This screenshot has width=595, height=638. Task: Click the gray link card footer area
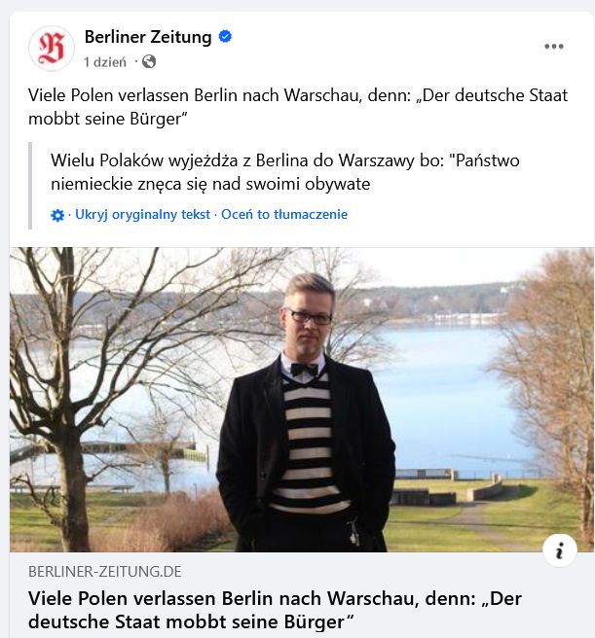pos(302,595)
